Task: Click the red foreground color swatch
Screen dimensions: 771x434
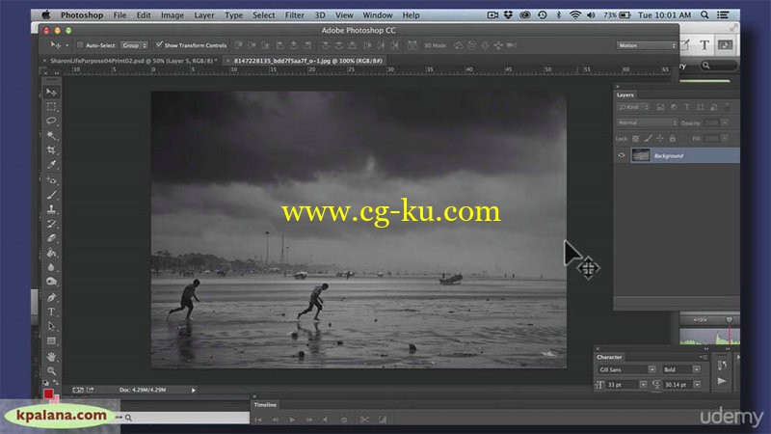Action: [x=48, y=393]
